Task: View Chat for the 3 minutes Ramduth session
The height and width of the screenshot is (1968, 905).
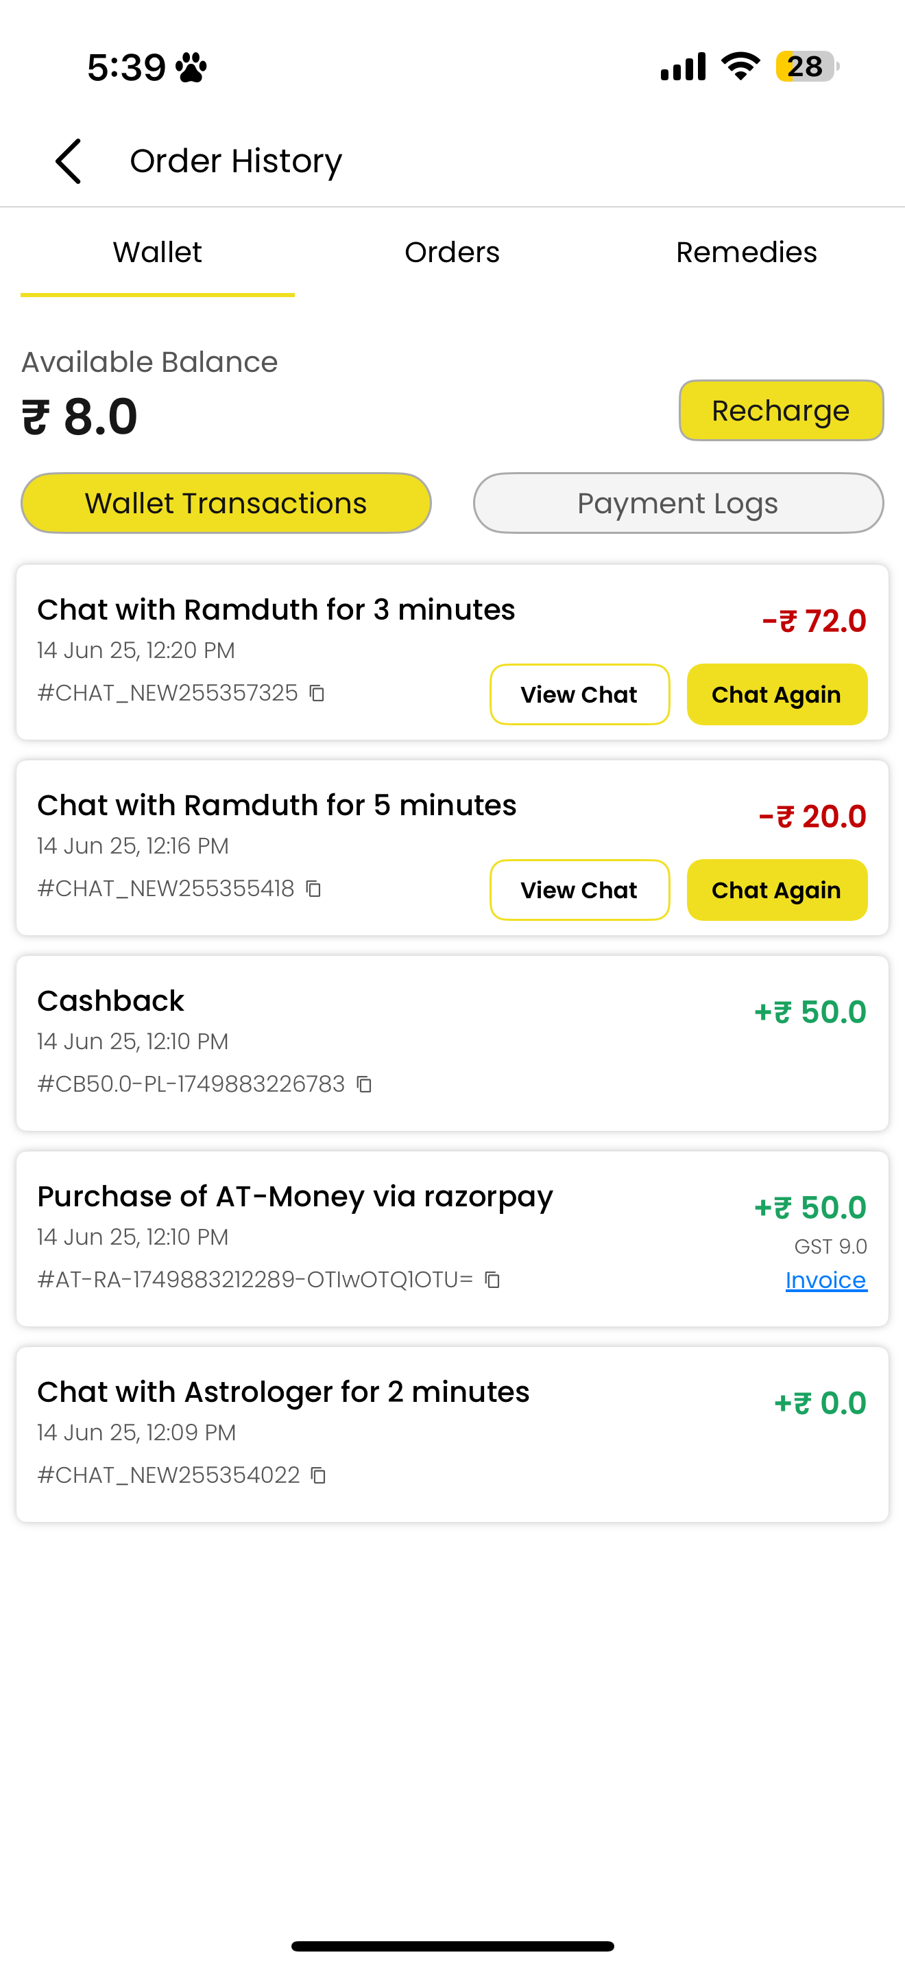Action: click(x=579, y=694)
